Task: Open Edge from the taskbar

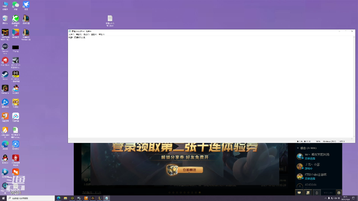Action: [x=59, y=198]
